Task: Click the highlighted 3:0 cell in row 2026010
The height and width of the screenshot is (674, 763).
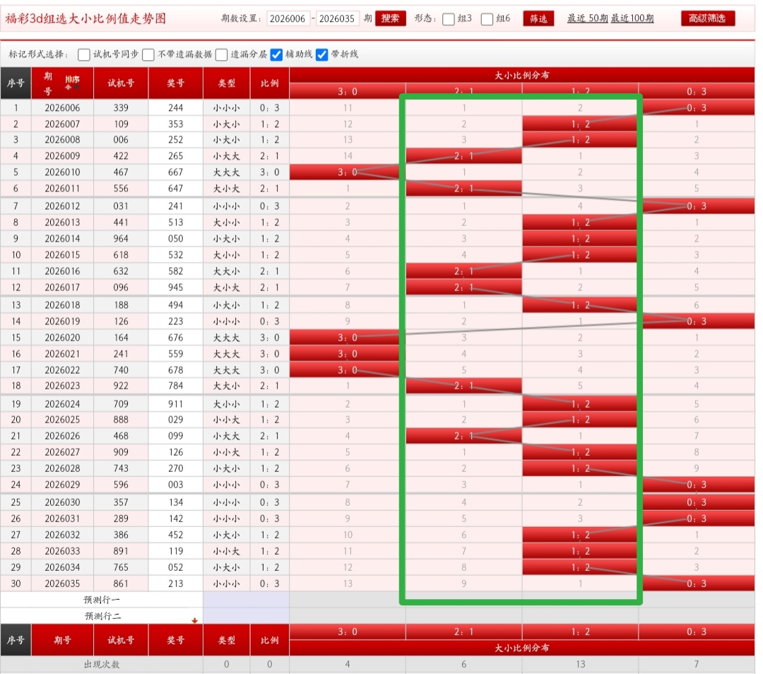Action: click(347, 172)
